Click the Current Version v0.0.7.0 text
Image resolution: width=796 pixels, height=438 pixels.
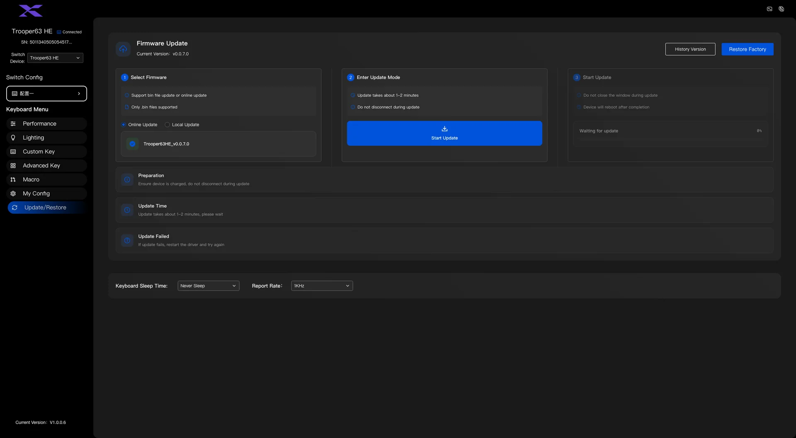click(163, 54)
